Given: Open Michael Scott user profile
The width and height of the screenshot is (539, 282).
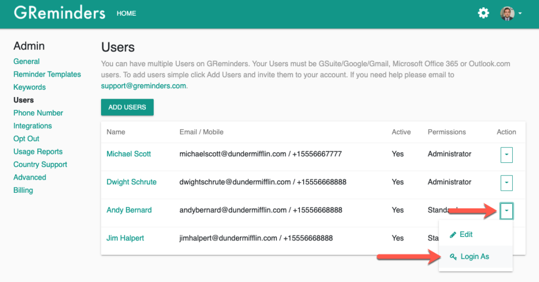Looking at the screenshot, I should (128, 154).
